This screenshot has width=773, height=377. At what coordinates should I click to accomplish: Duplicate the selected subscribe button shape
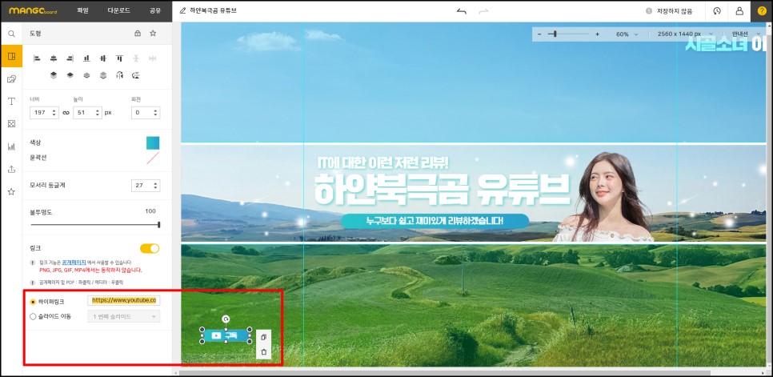coord(264,337)
